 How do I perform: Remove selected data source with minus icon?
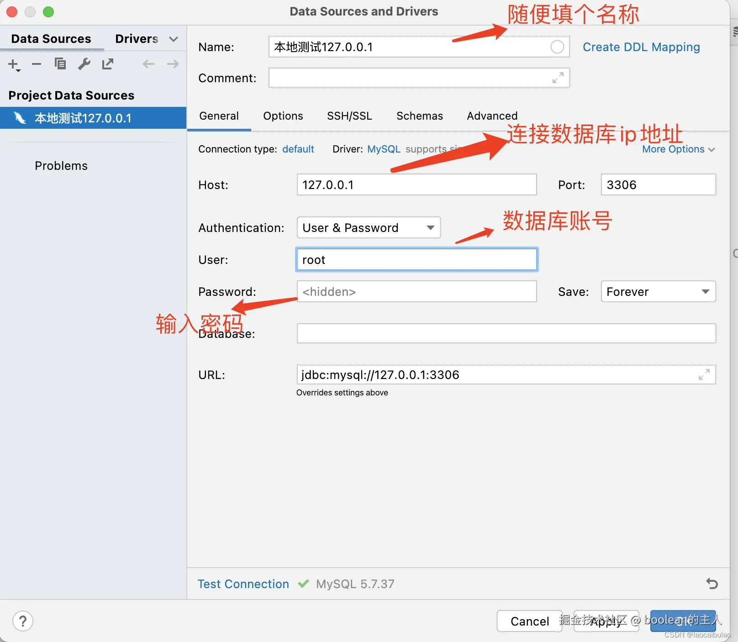coord(37,64)
